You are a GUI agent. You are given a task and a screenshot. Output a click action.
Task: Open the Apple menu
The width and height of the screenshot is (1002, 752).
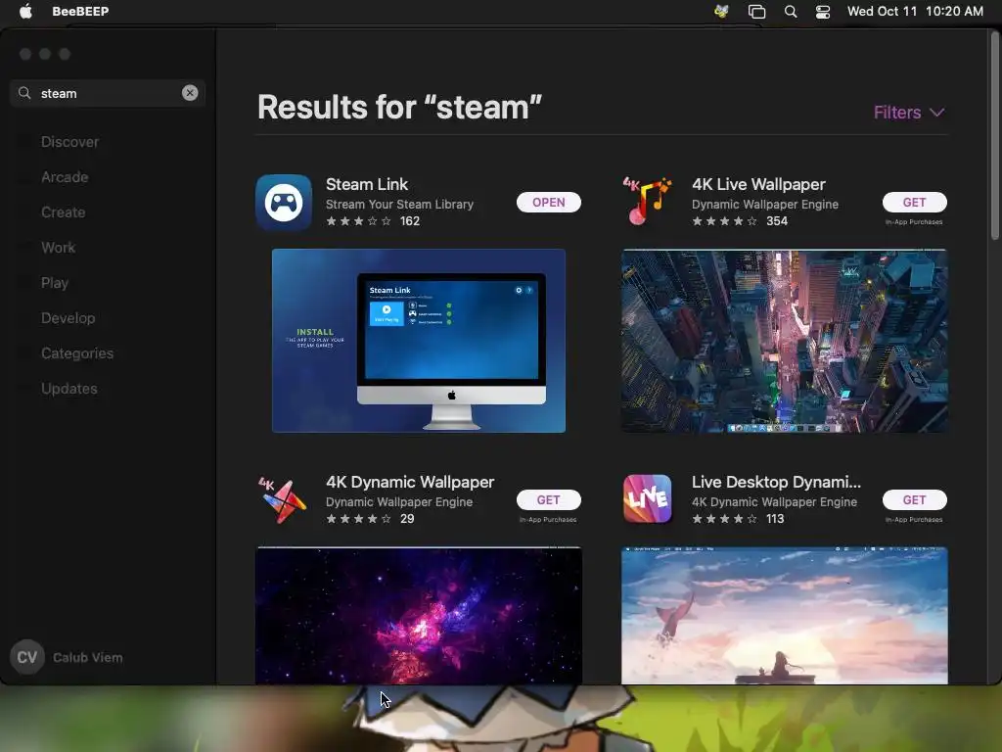[25, 11]
